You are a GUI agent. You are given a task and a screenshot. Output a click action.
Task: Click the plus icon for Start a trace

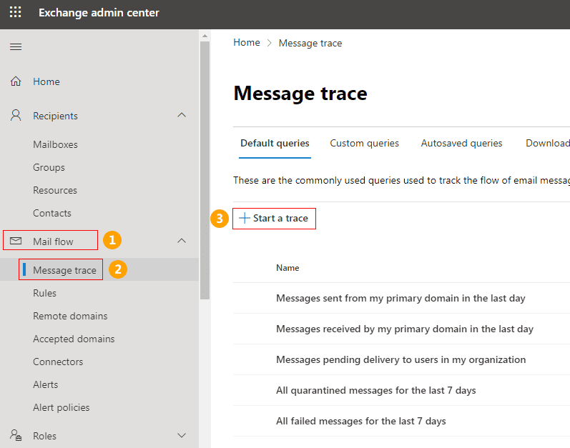[x=245, y=218]
